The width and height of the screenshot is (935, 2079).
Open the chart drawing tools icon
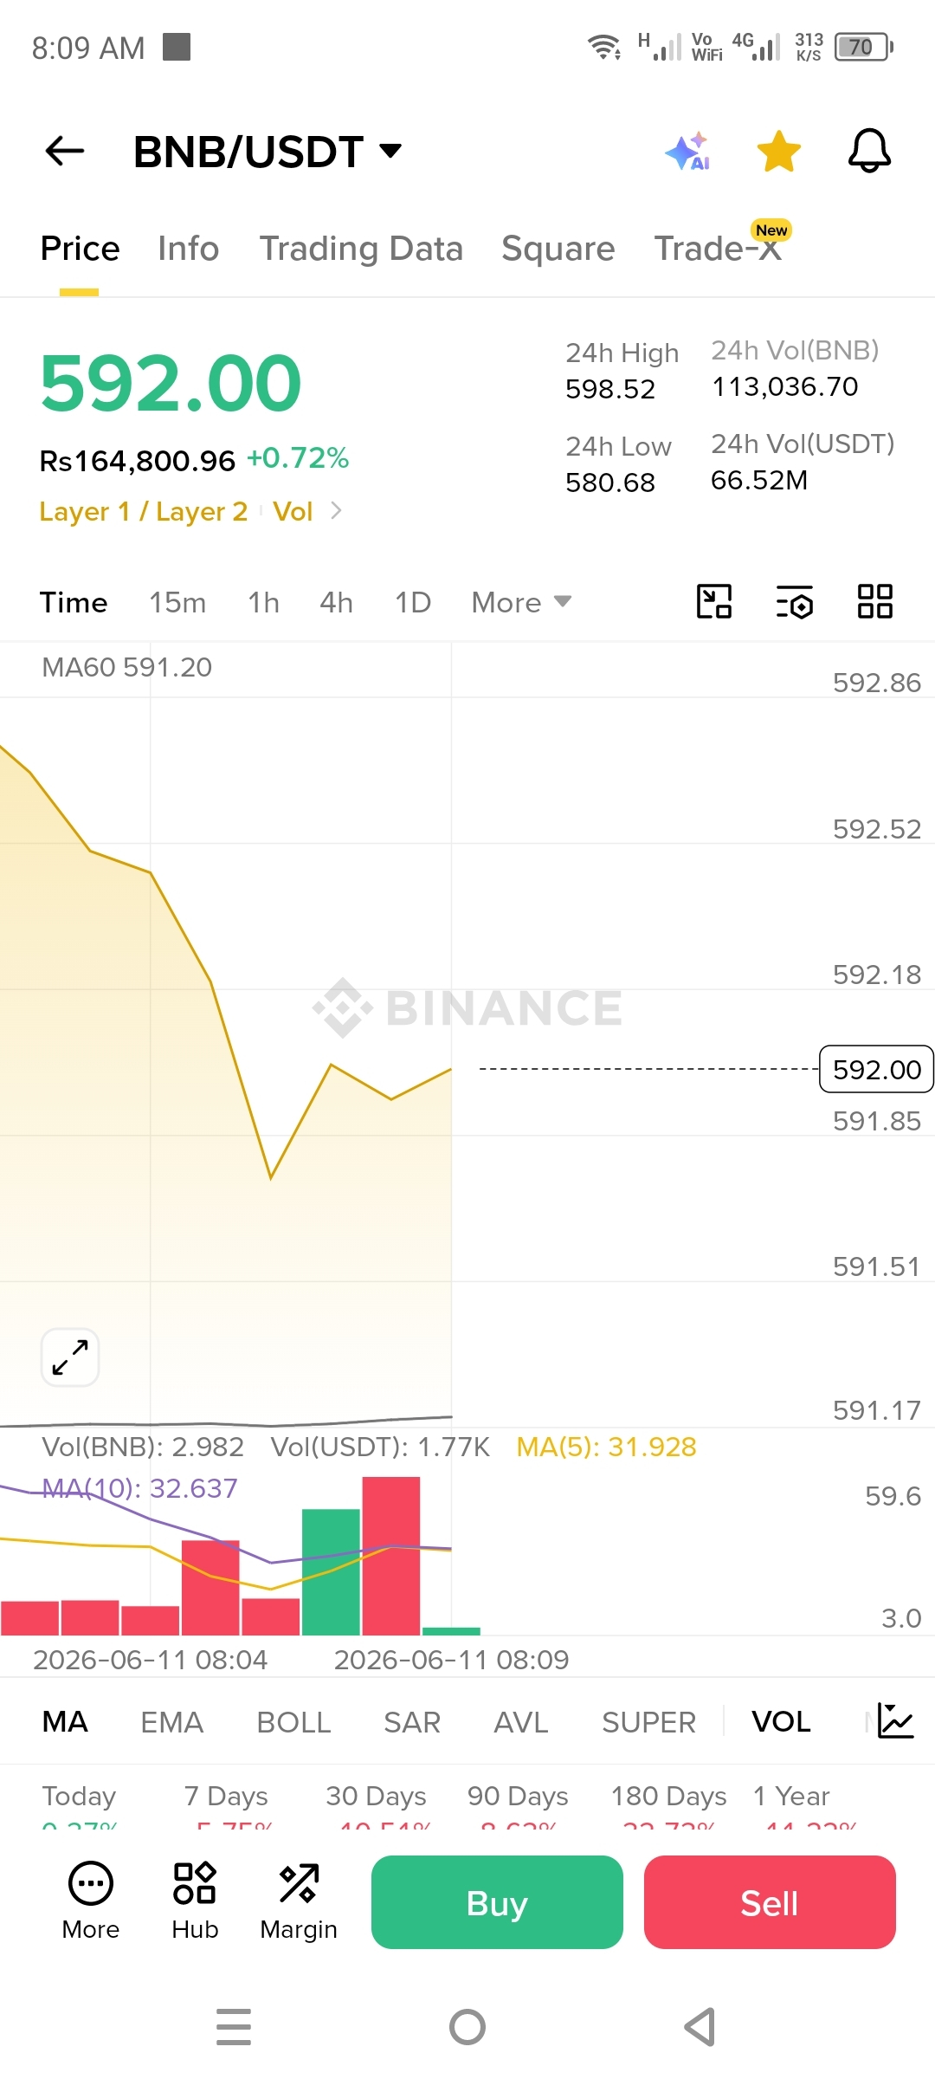click(714, 601)
